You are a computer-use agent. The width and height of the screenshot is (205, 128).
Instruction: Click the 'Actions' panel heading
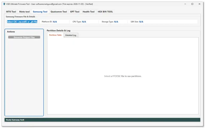(11, 32)
